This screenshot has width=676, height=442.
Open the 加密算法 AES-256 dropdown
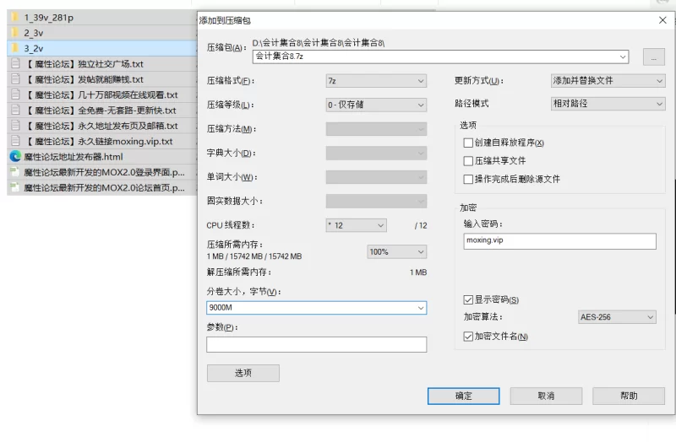617,317
